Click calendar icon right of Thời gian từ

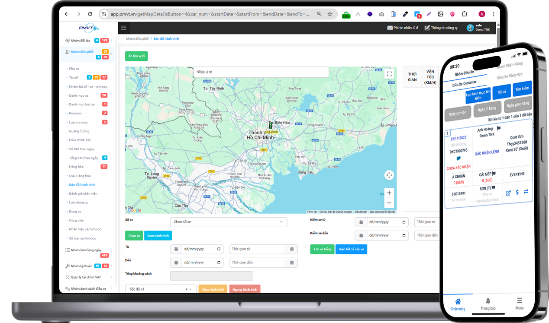[x=292, y=249]
